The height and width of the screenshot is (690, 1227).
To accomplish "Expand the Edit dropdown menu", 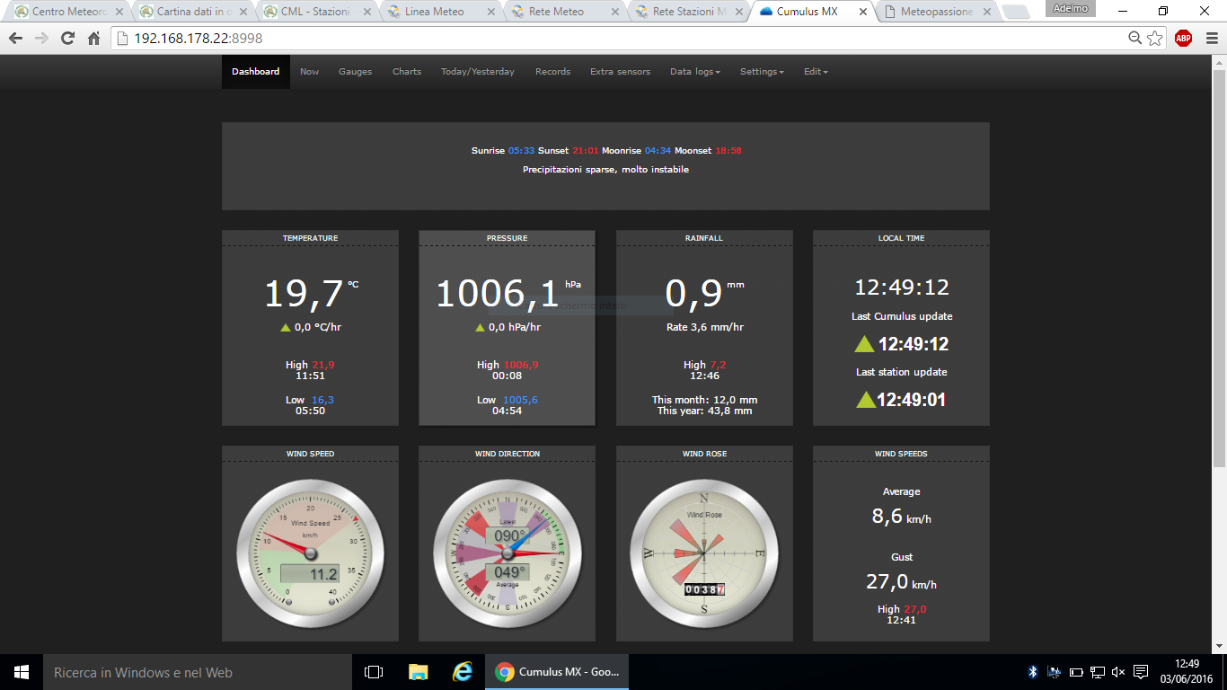I will (816, 72).
